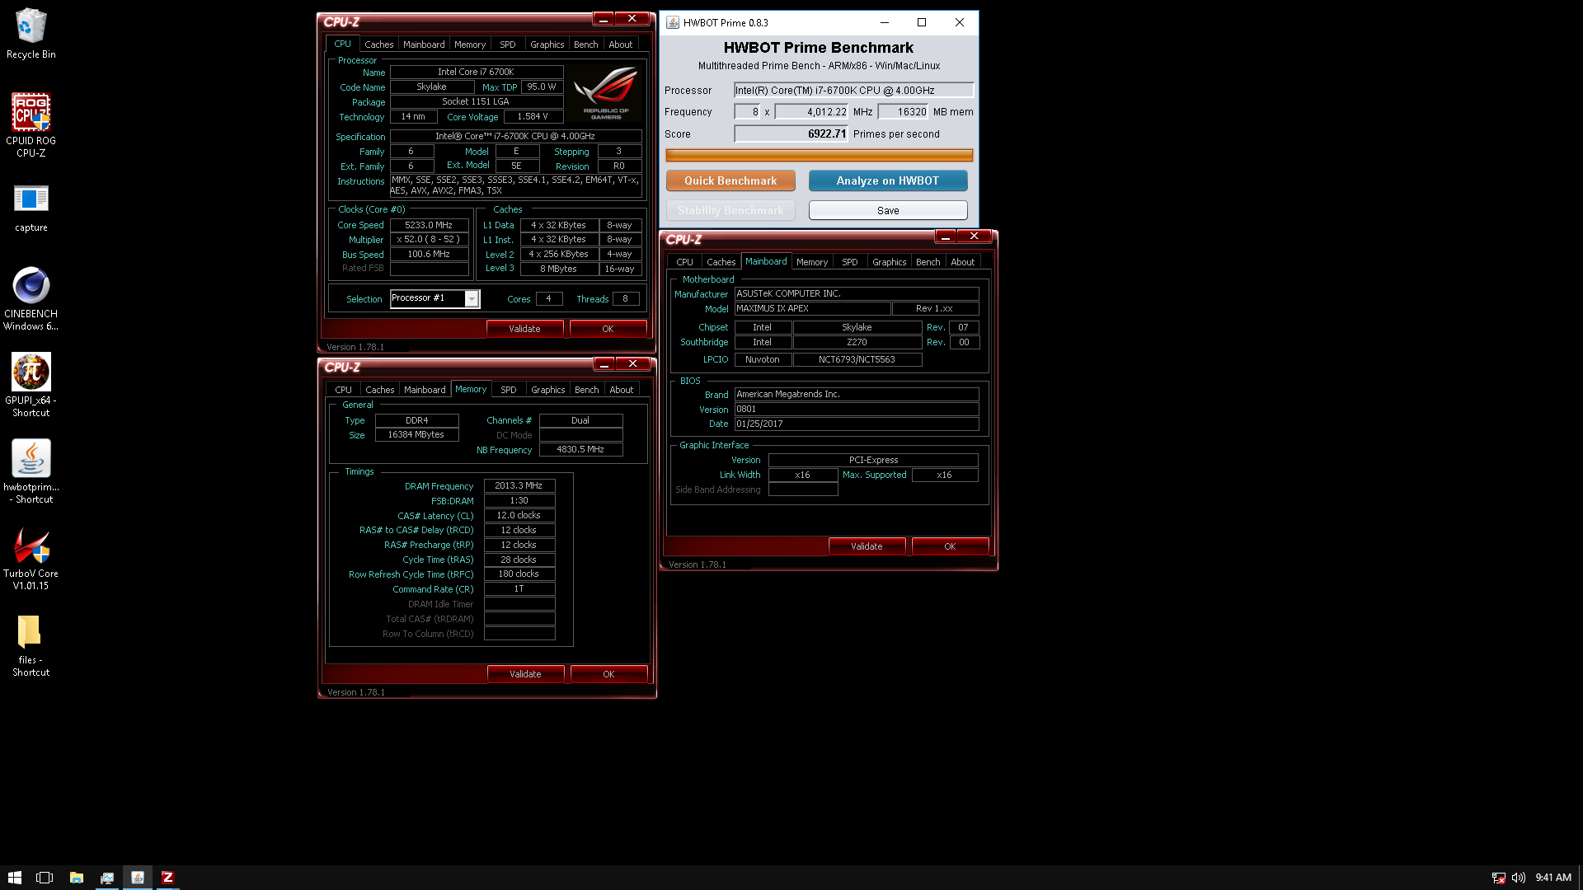The height and width of the screenshot is (890, 1583).
Task: Open Memory tab in Mainboard CPU-Z window
Action: 812,262
